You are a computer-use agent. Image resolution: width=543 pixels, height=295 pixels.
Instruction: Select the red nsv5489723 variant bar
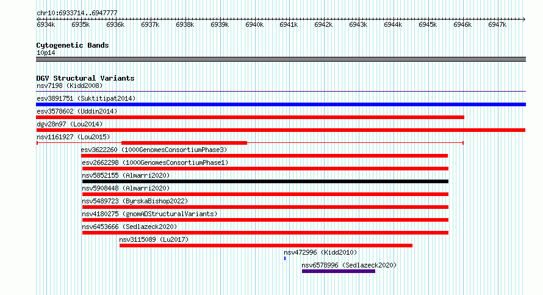point(265,207)
